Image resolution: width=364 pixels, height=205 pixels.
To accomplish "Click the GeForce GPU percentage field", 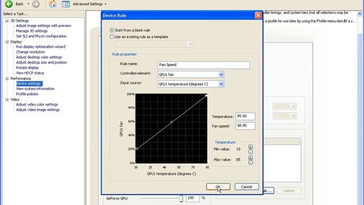I will [192, 198].
